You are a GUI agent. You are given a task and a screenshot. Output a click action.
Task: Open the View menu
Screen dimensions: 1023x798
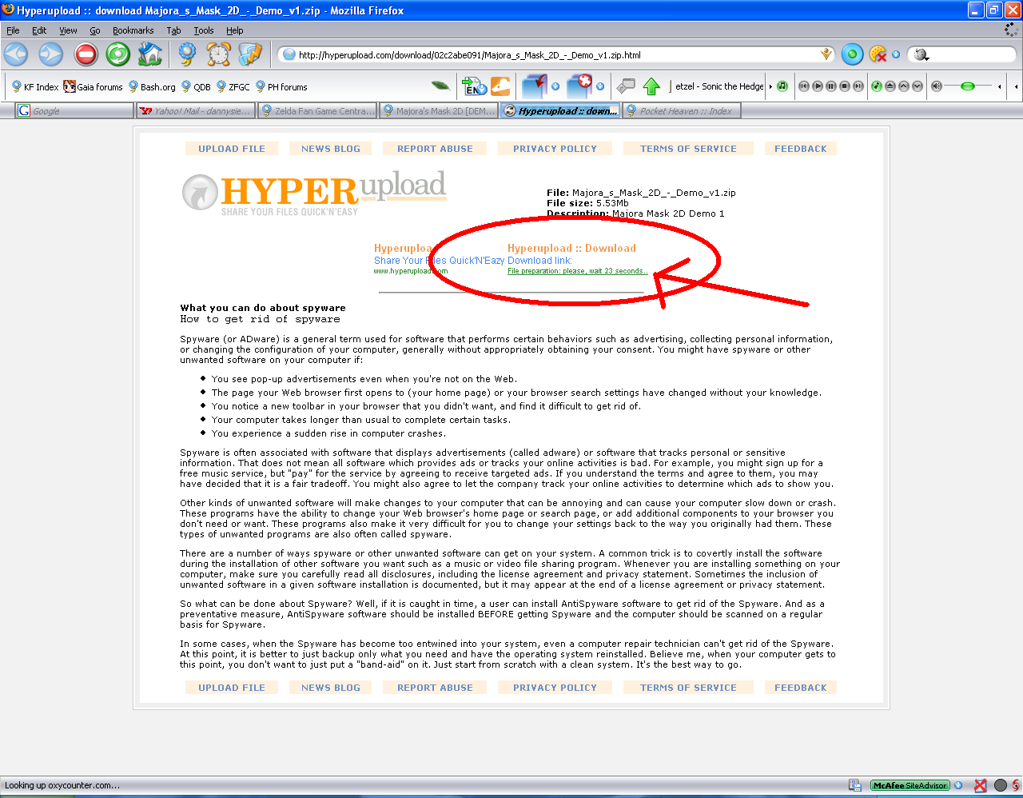click(x=68, y=30)
